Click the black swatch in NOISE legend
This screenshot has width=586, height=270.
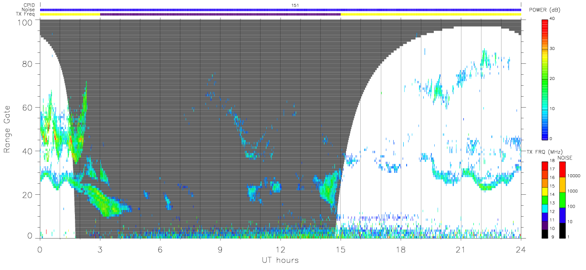[x=562, y=230]
